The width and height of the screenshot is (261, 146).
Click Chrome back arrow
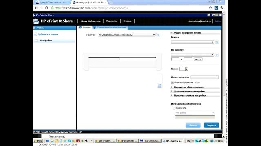[36, 8]
